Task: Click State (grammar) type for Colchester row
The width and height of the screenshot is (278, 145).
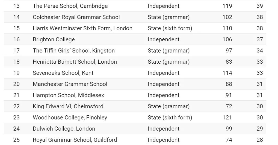Action: (x=168, y=17)
